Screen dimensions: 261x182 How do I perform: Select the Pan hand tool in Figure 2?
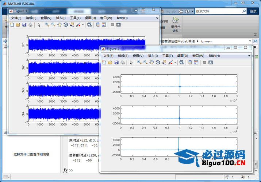pyautogui.click(x=151, y=63)
